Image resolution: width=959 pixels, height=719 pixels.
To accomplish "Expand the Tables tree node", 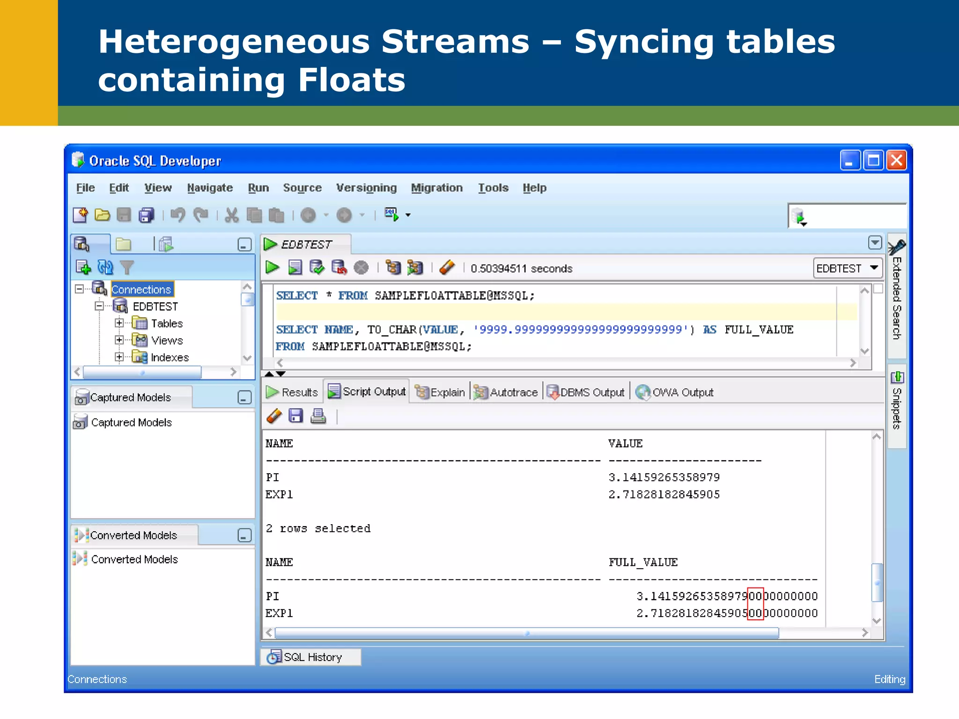I will tap(119, 323).
